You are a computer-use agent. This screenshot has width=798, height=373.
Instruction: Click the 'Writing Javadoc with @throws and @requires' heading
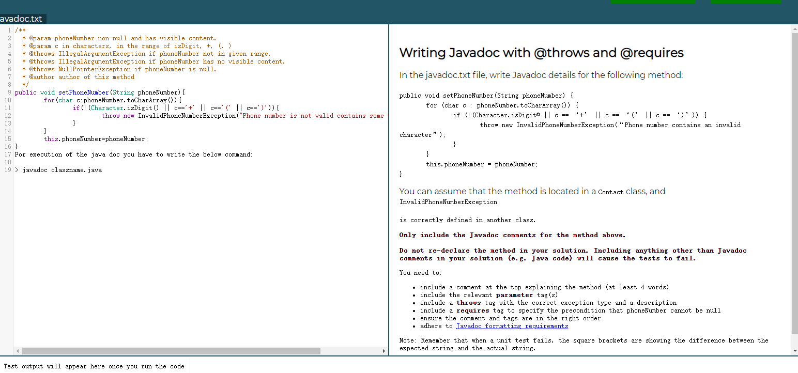click(x=542, y=53)
